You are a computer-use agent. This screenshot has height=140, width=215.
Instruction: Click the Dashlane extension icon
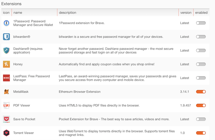coord(6,51)
